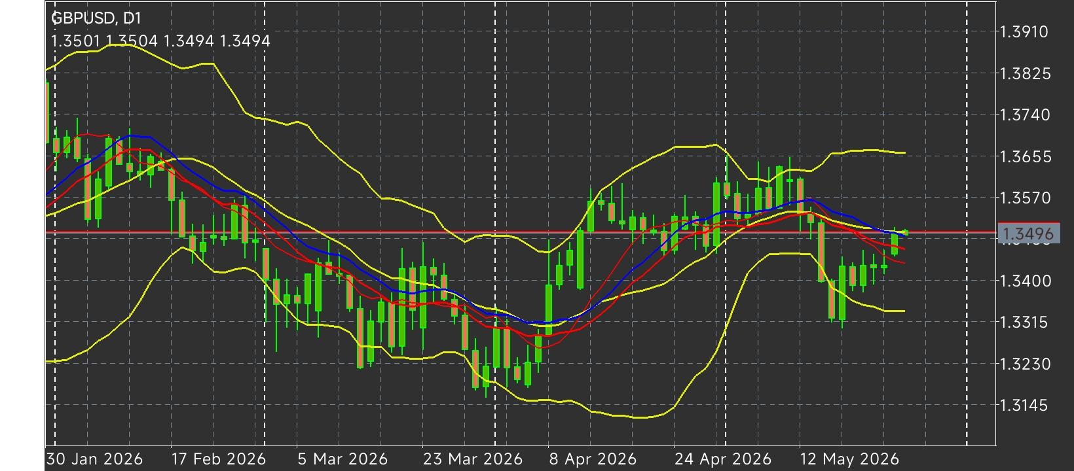The height and width of the screenshot is (471, 1074).
Task: Click the 1.3910 price scale label
Action: [x=1025, y=31]
